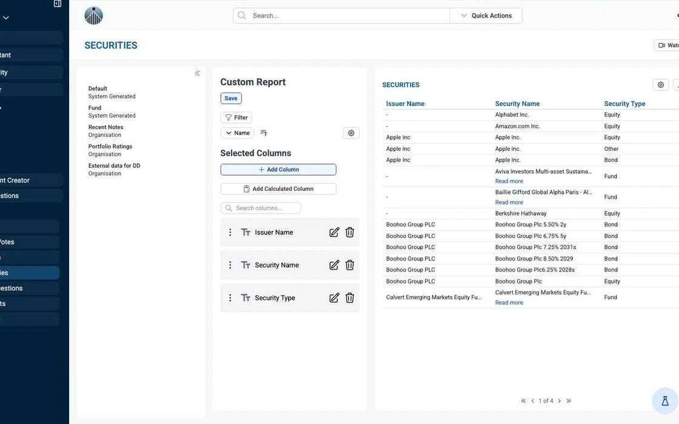Select the Fund system generated report
This screenshot has width=679, height=424.
click(x=112, y=111)
